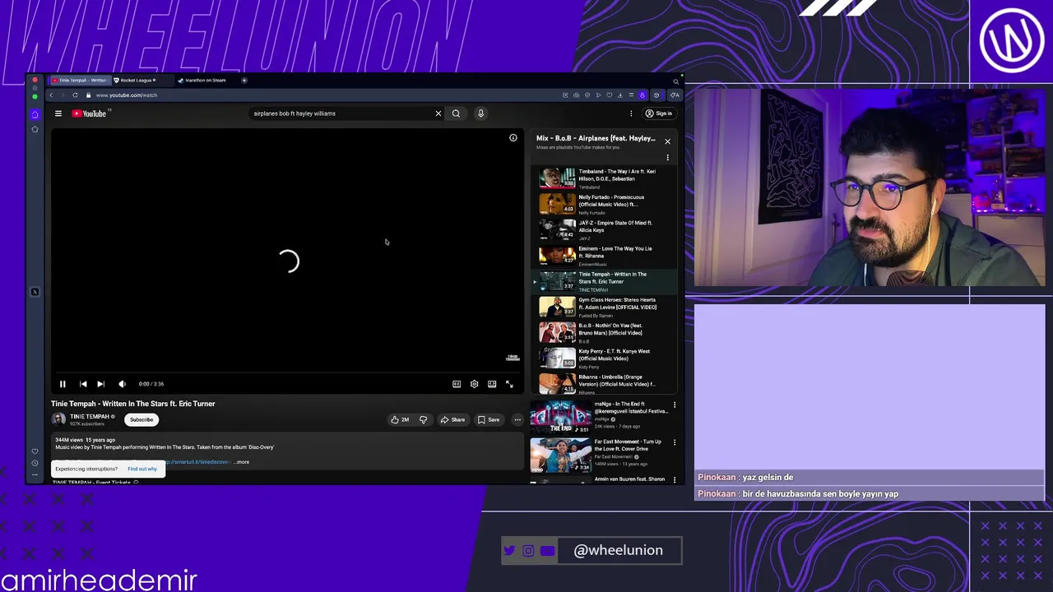The height and width of the screenshot is (592, 1053).
Task: Open options for Armin van Buuren video
Action: coord(675,479)
